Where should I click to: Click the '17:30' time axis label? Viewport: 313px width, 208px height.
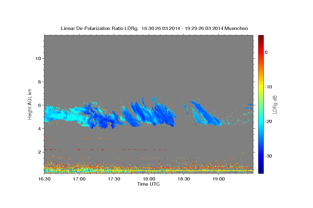pos(114,179)
